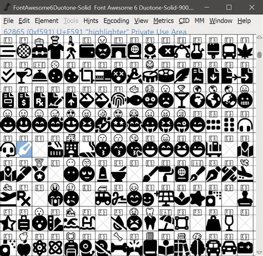The height and width of the screenshot is (256, 263).
Task: Select the plane arrival glyph
Action: [x=245, y=174]
